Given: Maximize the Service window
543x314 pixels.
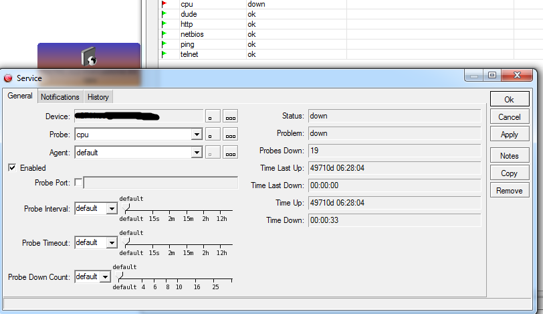Looking at the screenshot, I should coord(492,75).
